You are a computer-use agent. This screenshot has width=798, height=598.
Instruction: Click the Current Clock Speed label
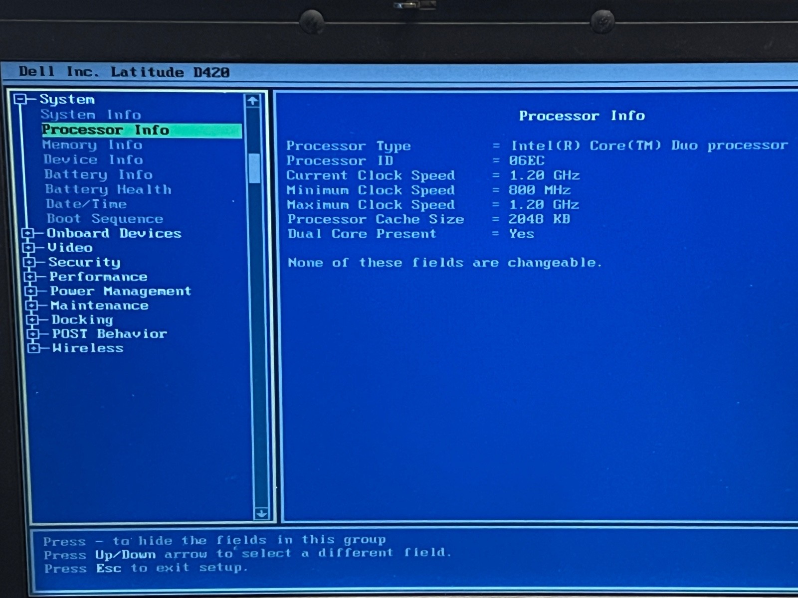[371, 175]
